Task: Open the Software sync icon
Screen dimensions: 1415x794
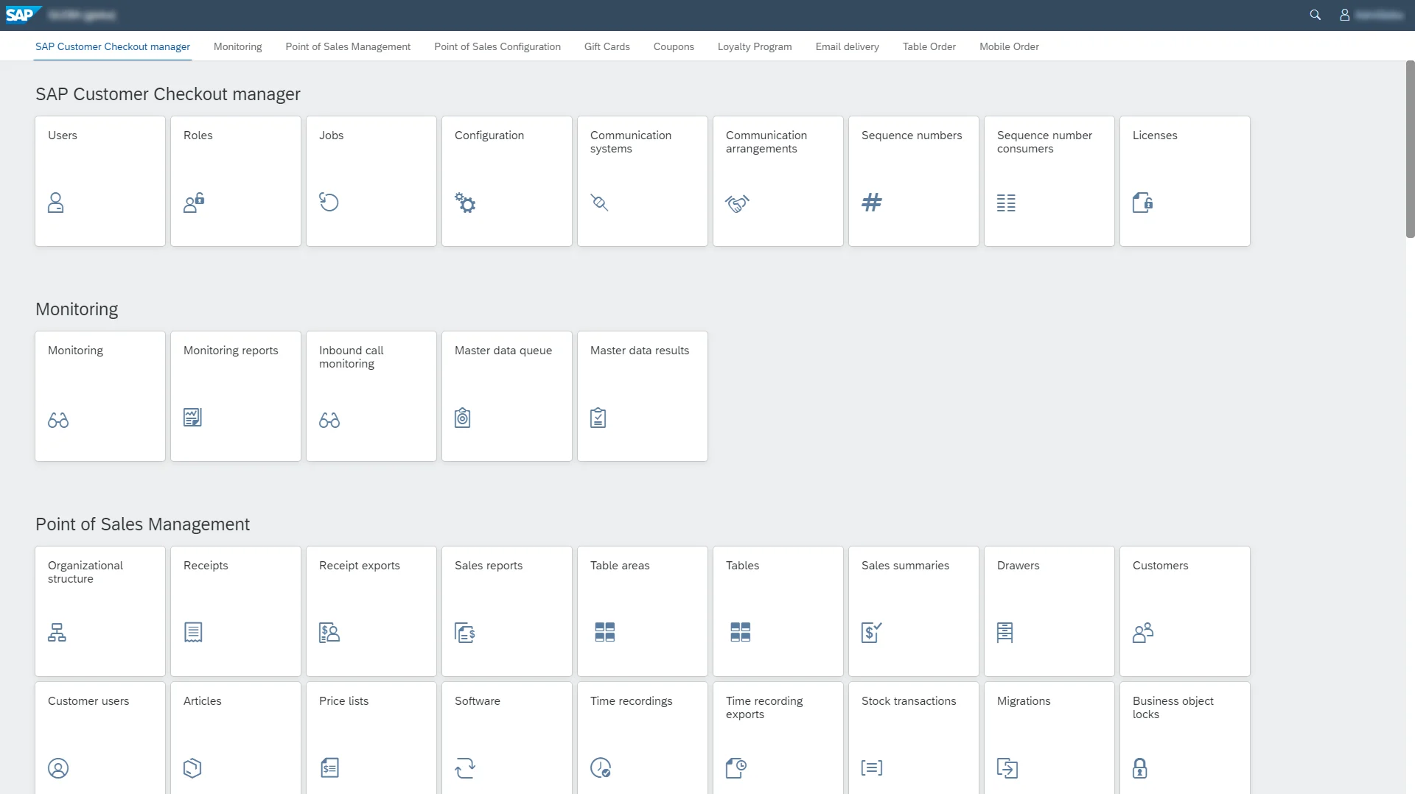Action: click(465, 768)
